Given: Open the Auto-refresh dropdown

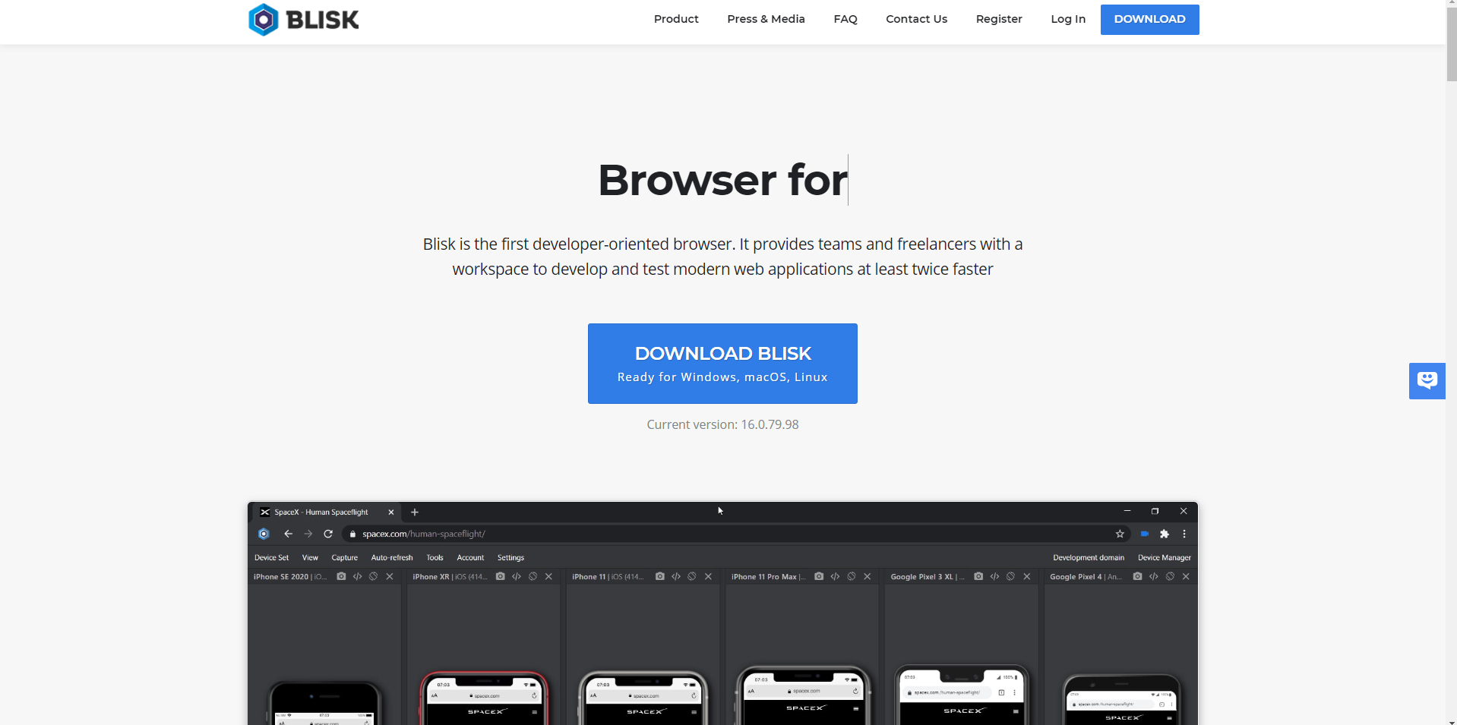Looking at the screenshot, I should tap(391, 557).
